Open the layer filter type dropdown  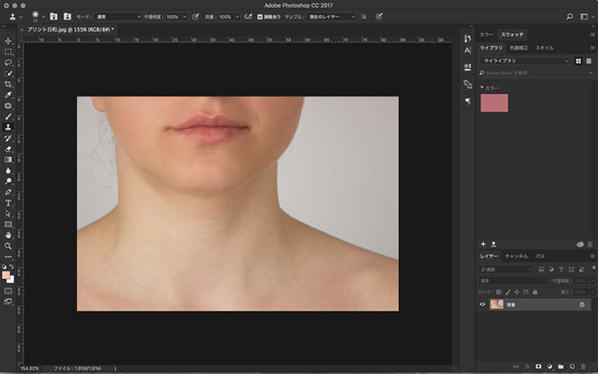tap(505, 270)
